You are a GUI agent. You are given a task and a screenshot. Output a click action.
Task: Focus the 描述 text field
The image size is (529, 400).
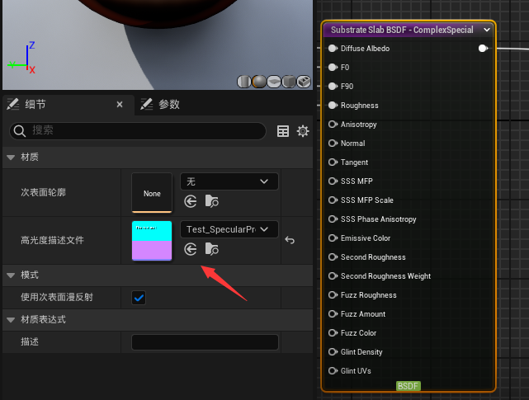(x=205, y=342)
